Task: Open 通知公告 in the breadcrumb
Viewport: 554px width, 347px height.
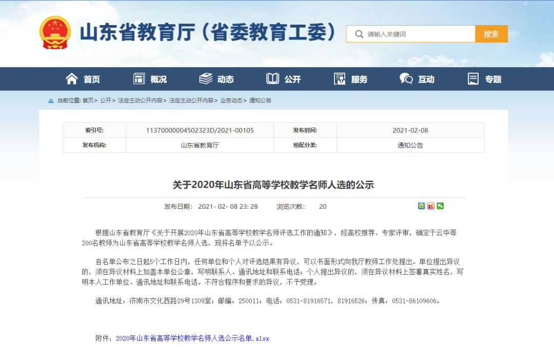Action: [260, 100]
